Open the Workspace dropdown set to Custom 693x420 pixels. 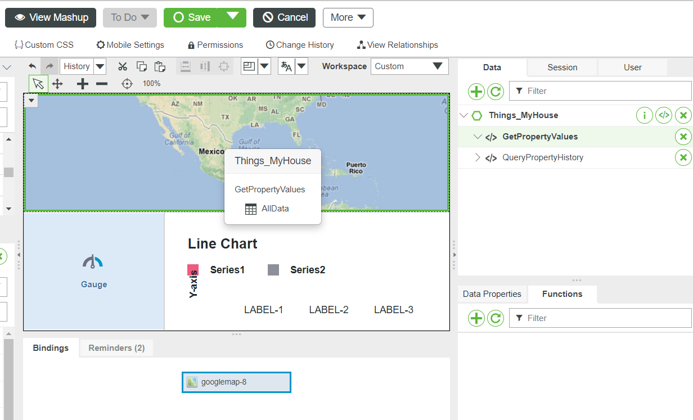pos(409,66)
